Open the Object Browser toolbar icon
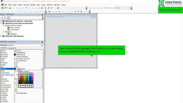The height and width of the screenshot is (103, 183). point(51,8)
